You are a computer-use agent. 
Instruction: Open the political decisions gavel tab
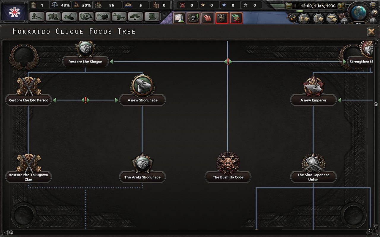37,16
